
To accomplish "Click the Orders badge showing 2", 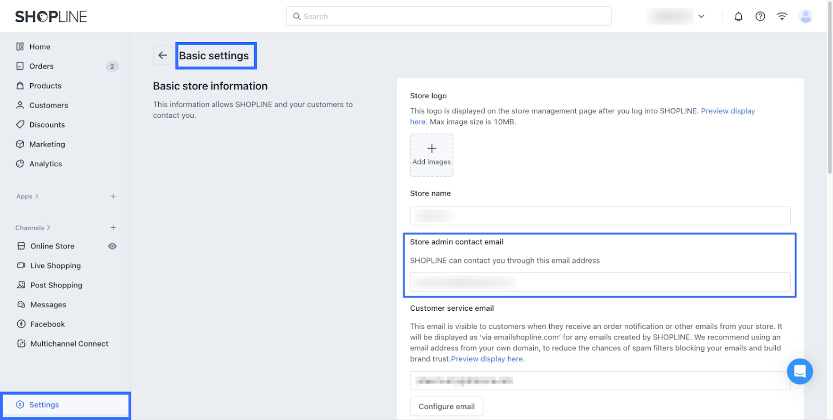I will click(x=112, y=67).
